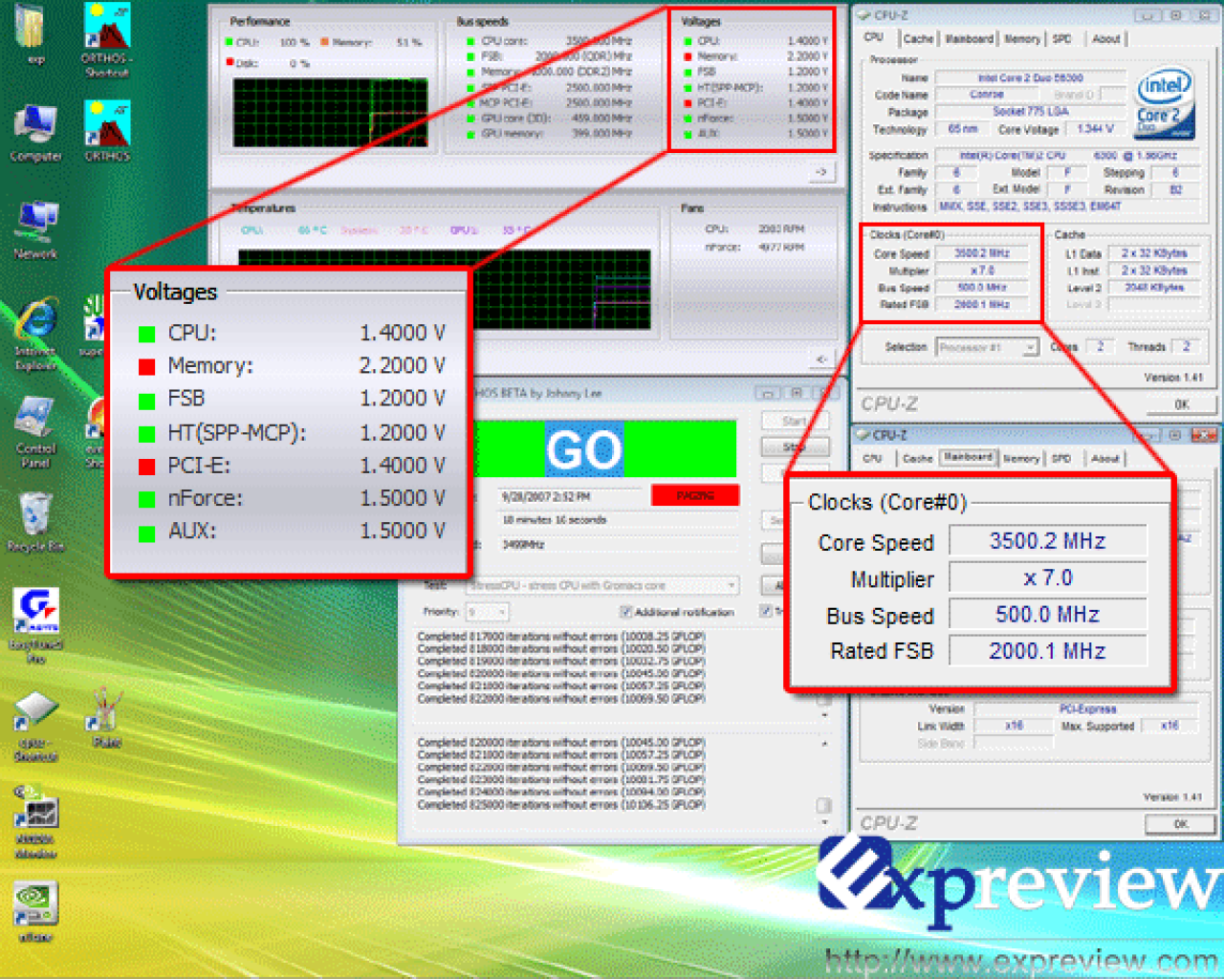Open the Control Panel desktop icon
Image resolution: width=1224 pixels, height=979 pixels.
35,432
